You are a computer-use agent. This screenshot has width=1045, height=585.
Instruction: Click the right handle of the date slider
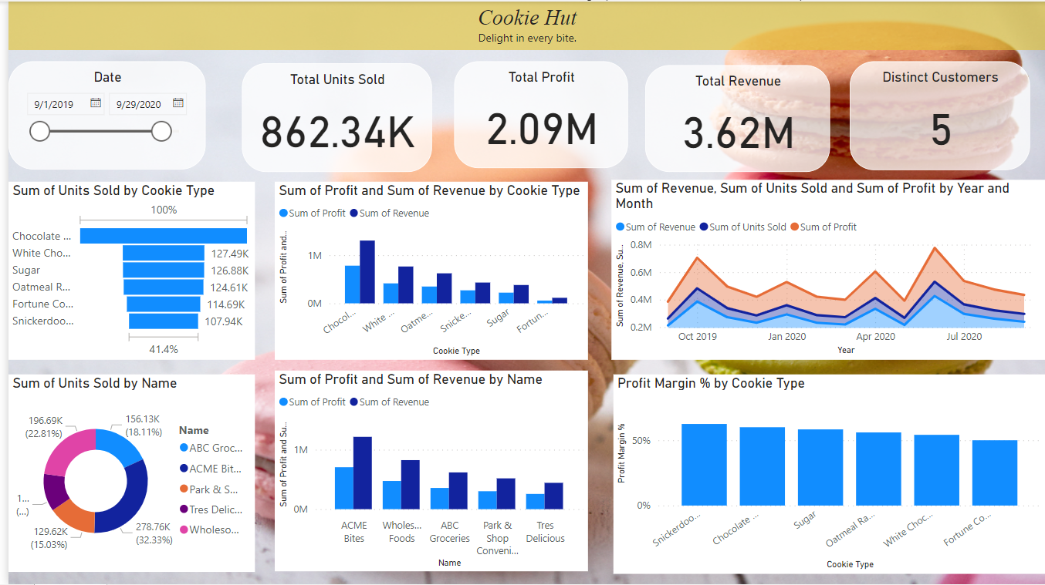pyautogui.click(x=161, y=132)
